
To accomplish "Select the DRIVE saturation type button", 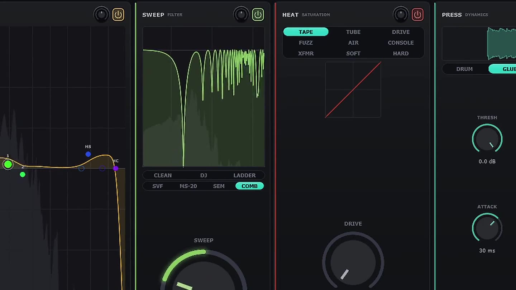I will (x=401, y=32).
